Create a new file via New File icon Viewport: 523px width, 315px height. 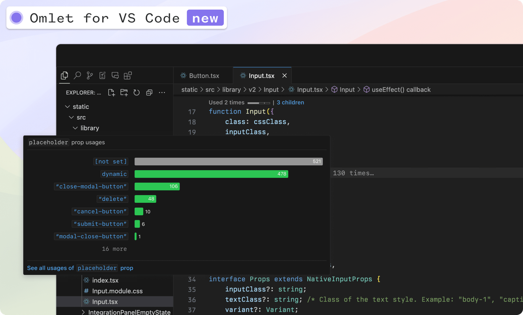click(111, 92)
